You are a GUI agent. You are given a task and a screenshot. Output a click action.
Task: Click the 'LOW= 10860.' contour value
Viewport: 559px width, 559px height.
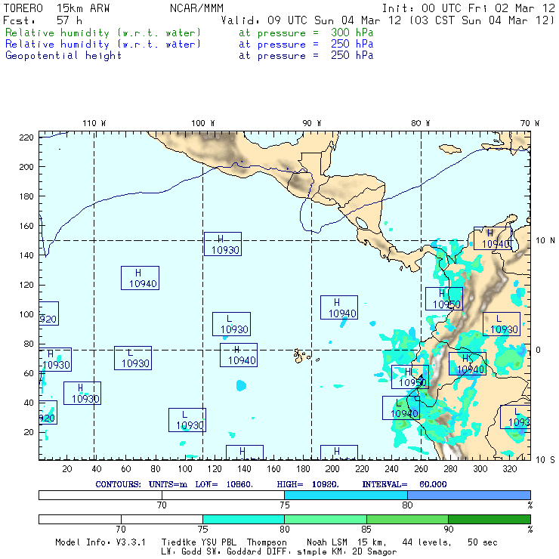tap(224, 484)
